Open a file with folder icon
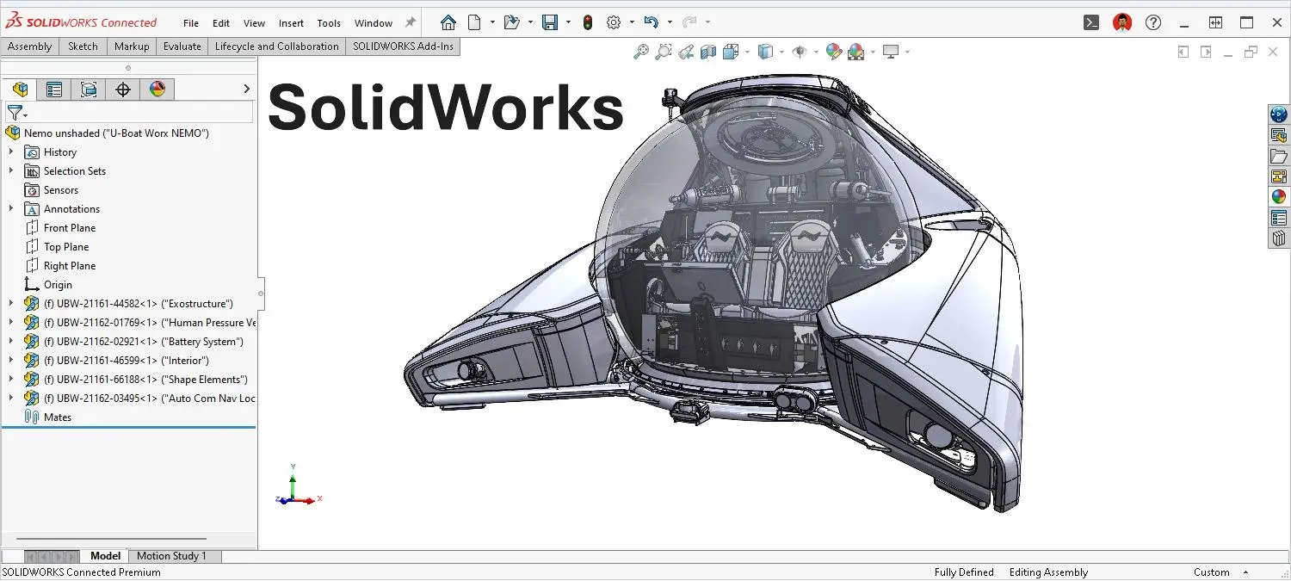The width and height of the screenshot is (1291, 581). (x=511, y=22)
